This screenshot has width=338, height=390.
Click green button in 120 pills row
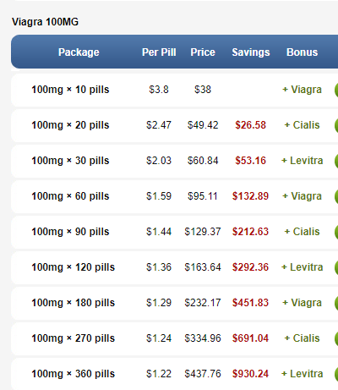pyautogui.click(x=336, y=267)
